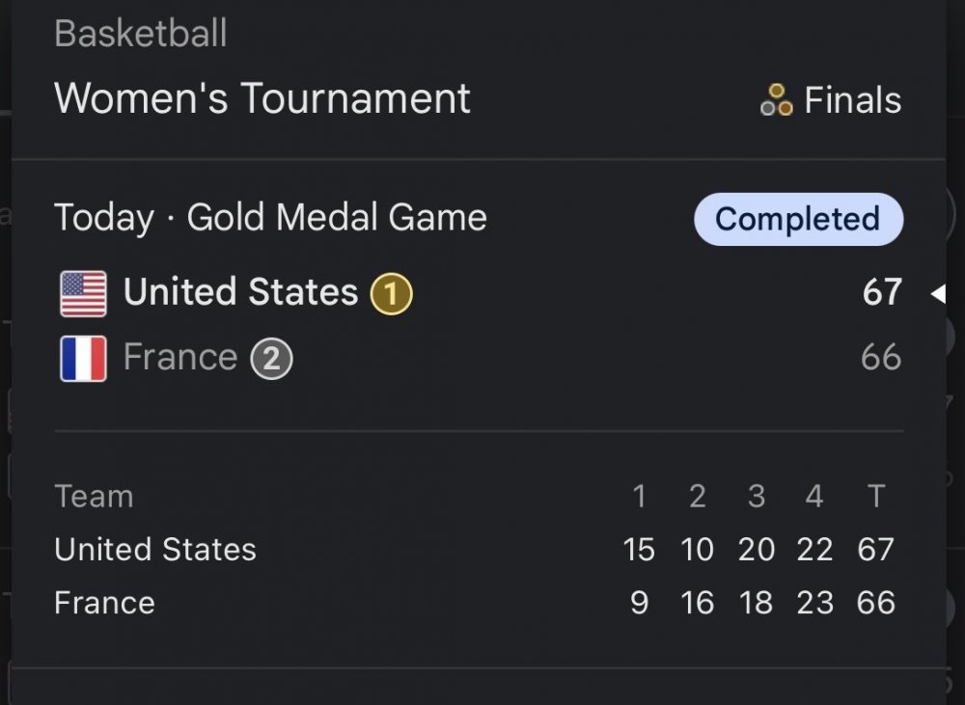Click the gold medal 1 badge
Viewport: 965px width, 705px height.
(x=391, y=294)
